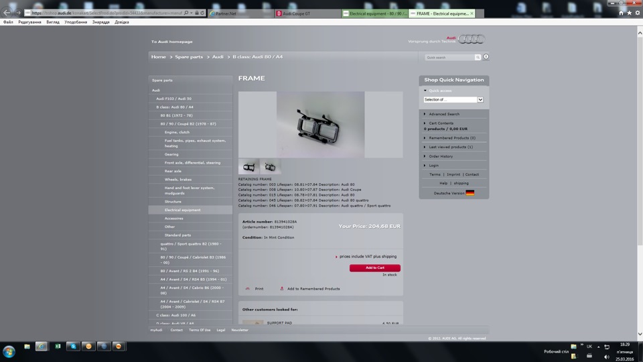Screen dimensions: 643x362
Task: Refresh the page using the reload icon
Action: (x=202, y=13)
